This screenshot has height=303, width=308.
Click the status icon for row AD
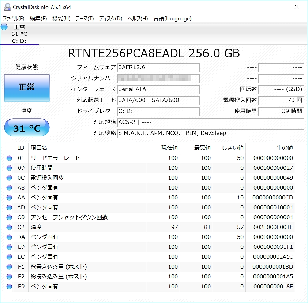pos(9,207)
